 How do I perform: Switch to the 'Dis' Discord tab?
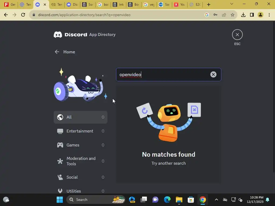click(x=72, y=5)
